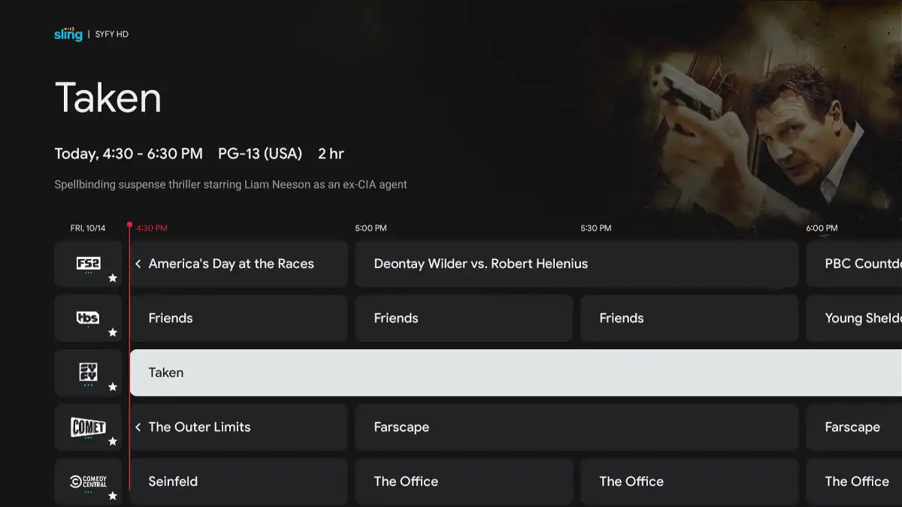Select The Office at 5:30 PM
902x507 pixels.
689,481
